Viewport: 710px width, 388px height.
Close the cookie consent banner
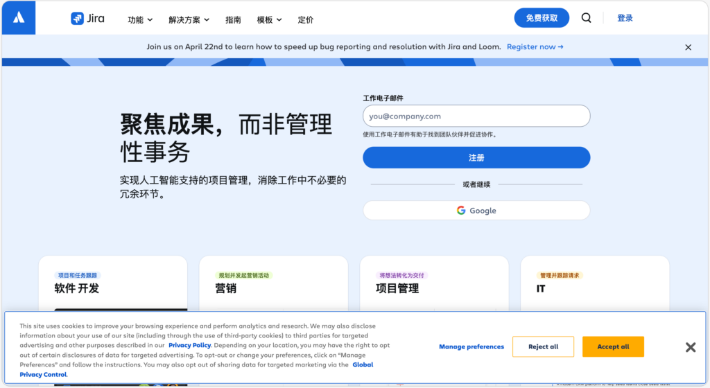pyautogui.click(x=691, y=347)
